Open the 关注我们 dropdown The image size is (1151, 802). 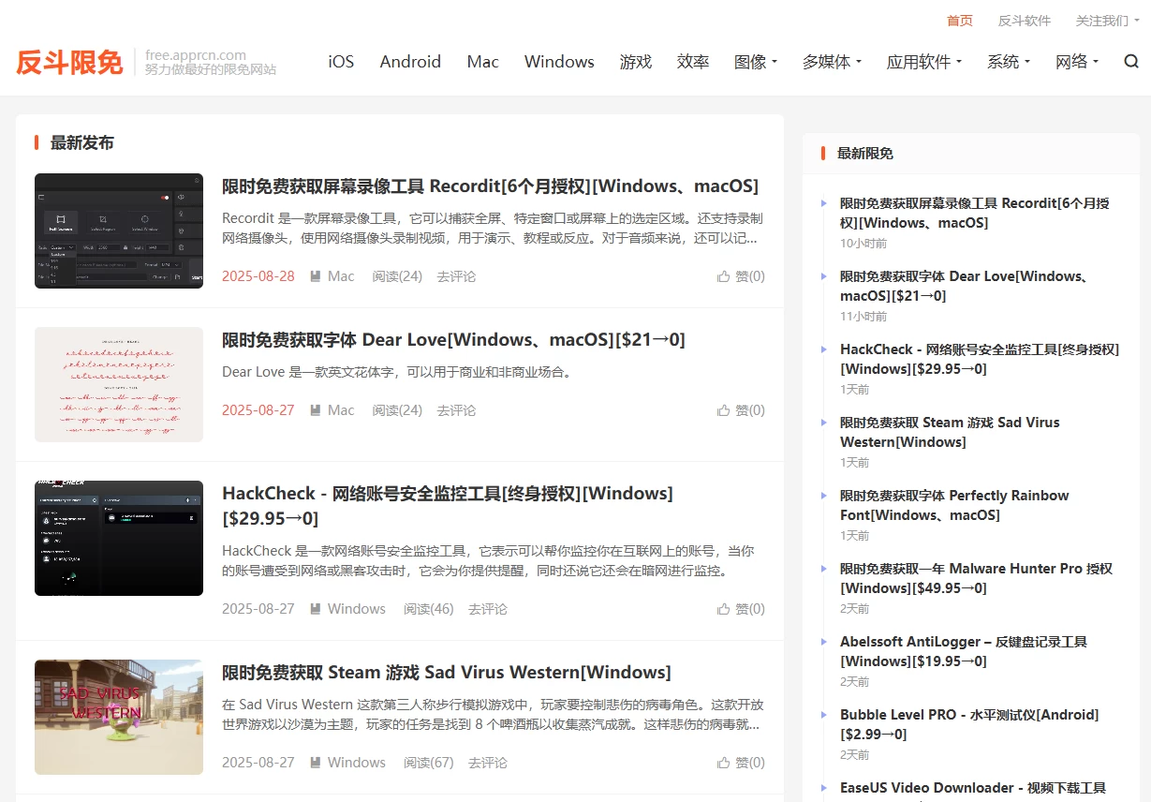(x=1103, y=21)
